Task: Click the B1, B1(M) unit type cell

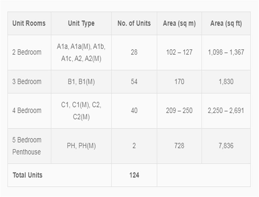Action: click(x=81, y=82)
